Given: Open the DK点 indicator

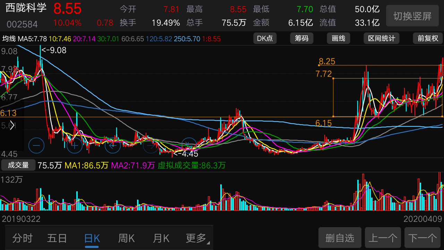Looking at the screenshot, I should 265,38.
